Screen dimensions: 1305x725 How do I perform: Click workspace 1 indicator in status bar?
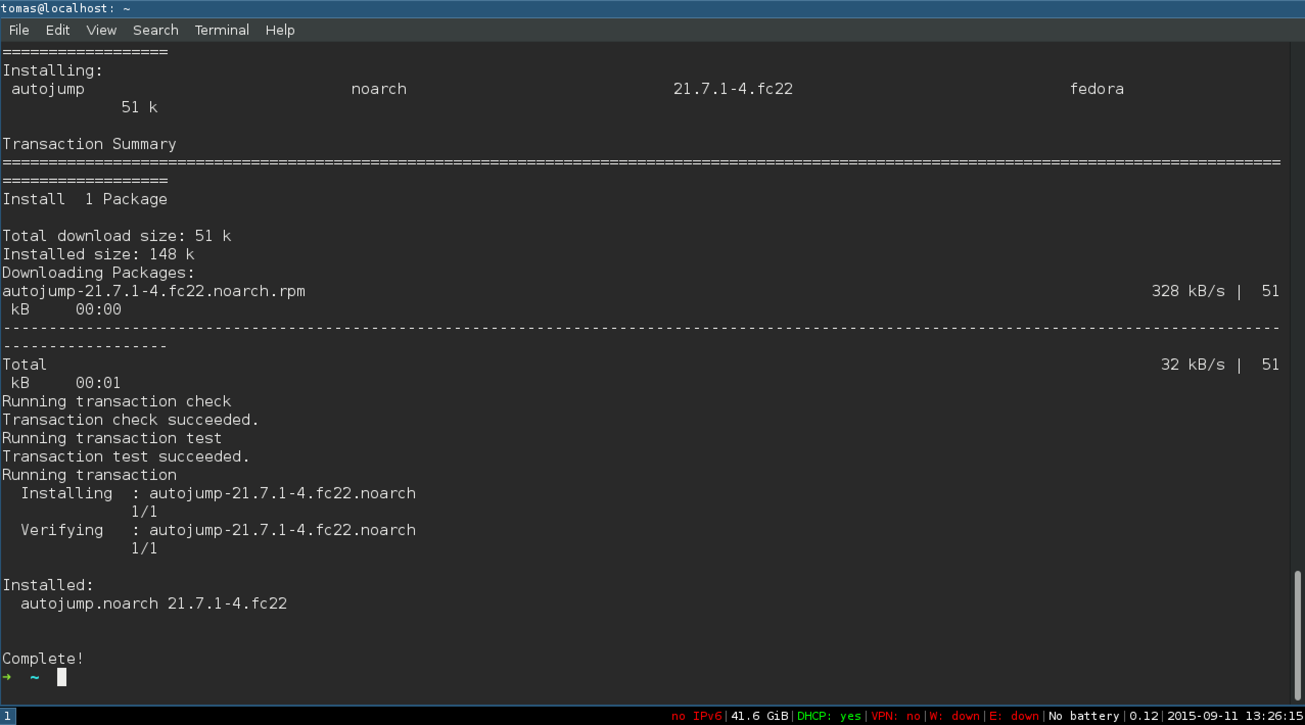(x=8, y=716)
